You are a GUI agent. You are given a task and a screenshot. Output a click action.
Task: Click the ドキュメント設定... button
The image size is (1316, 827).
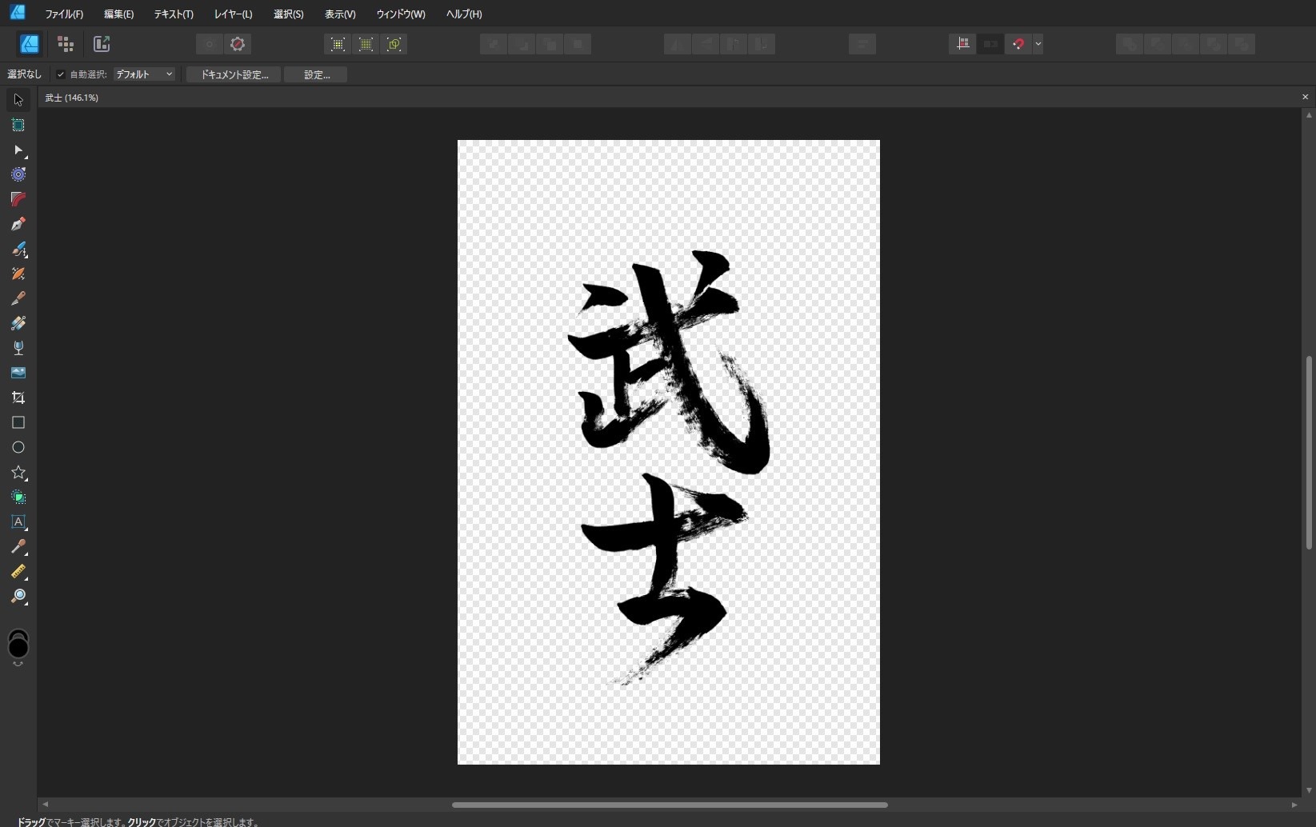pos(234,74)
